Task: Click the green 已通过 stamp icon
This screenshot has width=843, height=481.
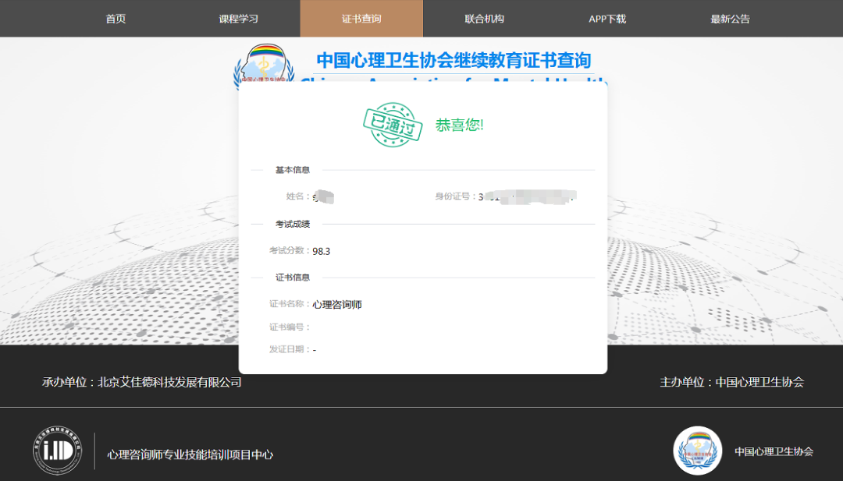Action: 393,125
